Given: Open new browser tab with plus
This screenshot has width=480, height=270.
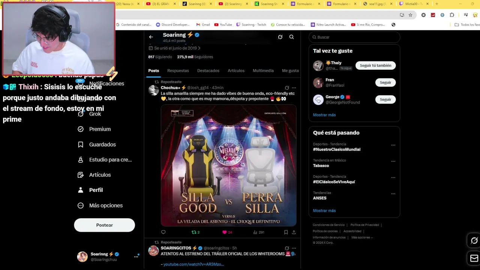Looking at the screenshot, I should click(x=436, y=4).
